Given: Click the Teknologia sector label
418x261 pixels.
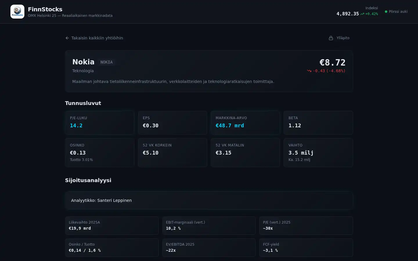Looking at the screenshot, I should [83, 71].
